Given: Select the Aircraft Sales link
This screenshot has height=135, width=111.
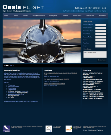Looking at the screenshot, I should point(12,88).
